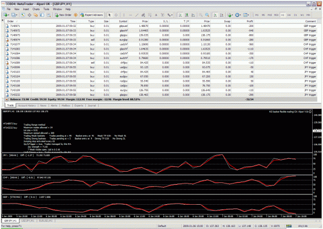This screenshot has width=323, height=229.
Task: Open the View menu
Action: tap(17, 9)
